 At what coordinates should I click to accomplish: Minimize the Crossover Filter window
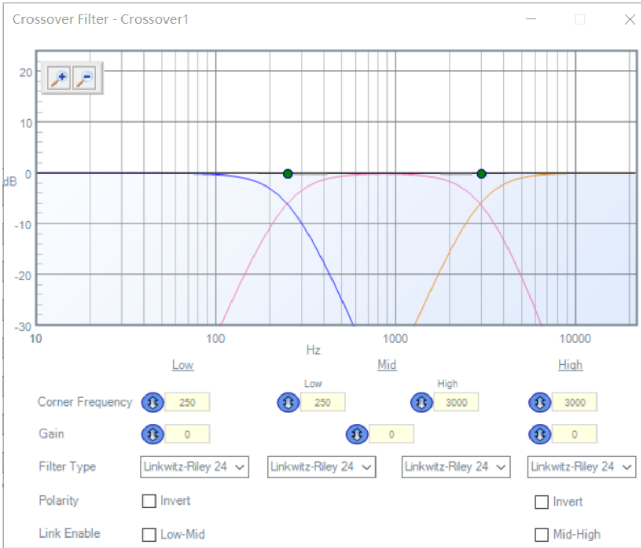pos(531,19)
